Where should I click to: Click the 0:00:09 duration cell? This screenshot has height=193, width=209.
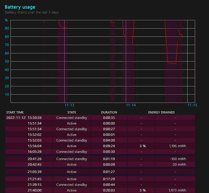pyautogui.click(x=109, y=164)
